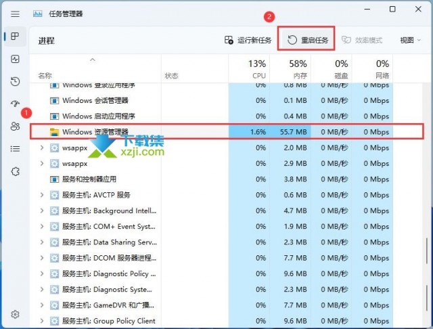Close the Task Manager window
The image size is (433, 329).
tap(418, 9)
